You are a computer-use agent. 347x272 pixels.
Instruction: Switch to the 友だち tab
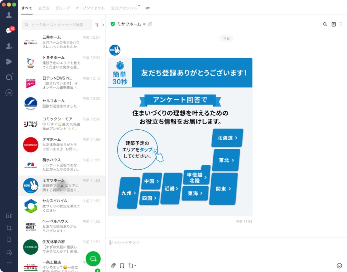point(44,8)
